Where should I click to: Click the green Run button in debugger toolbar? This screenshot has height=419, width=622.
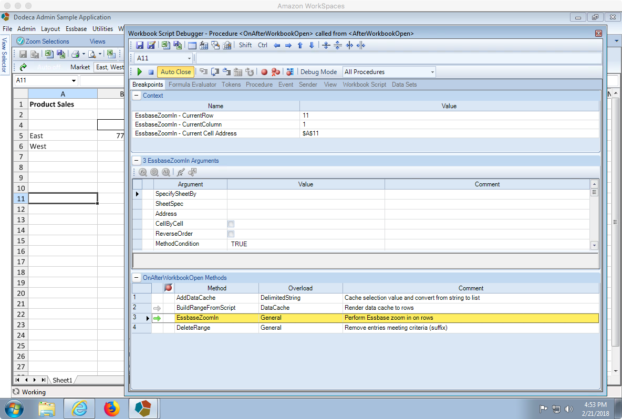(140, 72)
